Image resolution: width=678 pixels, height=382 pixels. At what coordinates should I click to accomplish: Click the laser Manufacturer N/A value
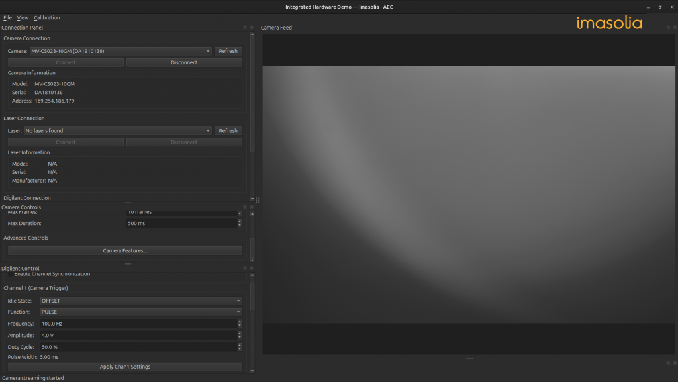[x=52, y=181]
